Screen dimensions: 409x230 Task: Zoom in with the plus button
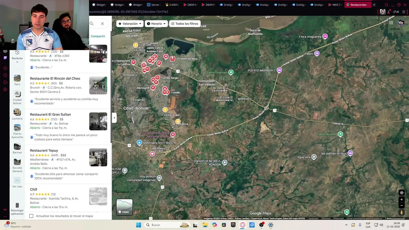tap(402, 200)
